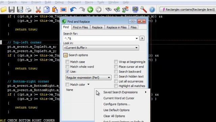Click search expression arrow button
This screenshot has height=122, width=216.
[x=142, y=38]
